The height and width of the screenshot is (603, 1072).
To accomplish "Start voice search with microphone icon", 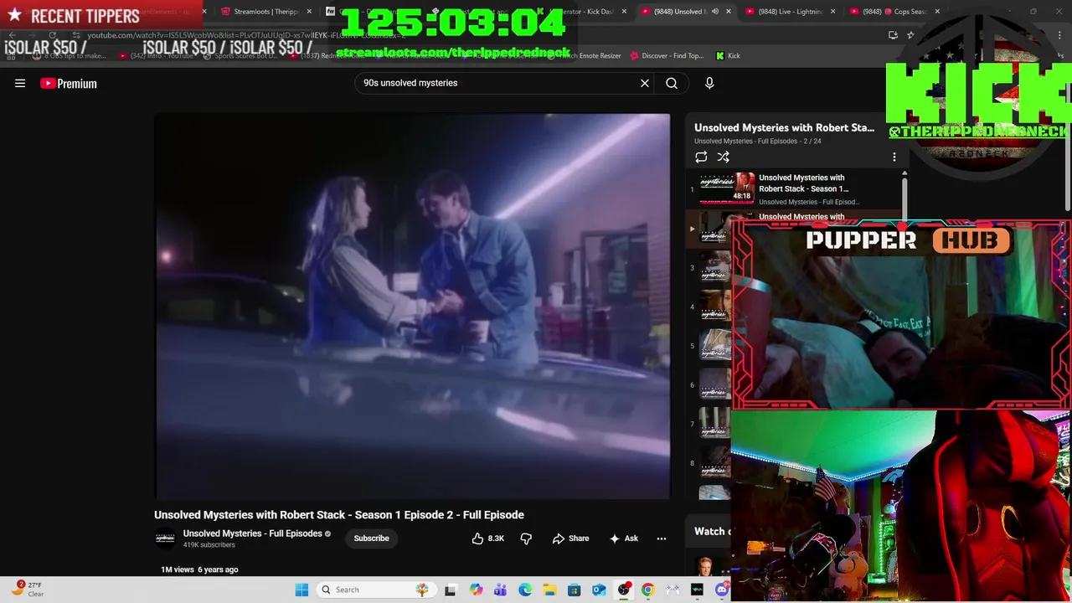I will pos(709,83).
